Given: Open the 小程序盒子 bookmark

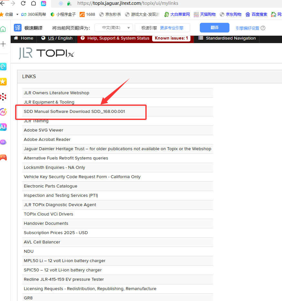Looking at the screenshot, I should (63, 14).
